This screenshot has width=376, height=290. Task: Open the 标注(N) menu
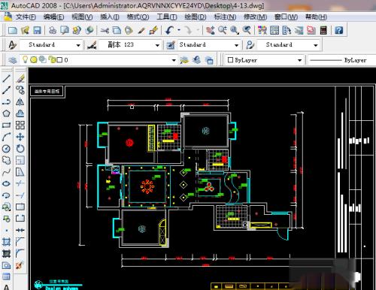click(225, 17)
